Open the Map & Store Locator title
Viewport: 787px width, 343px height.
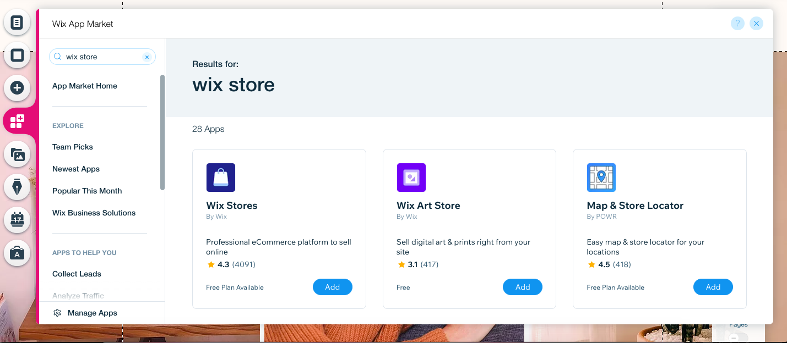point(635,206)
